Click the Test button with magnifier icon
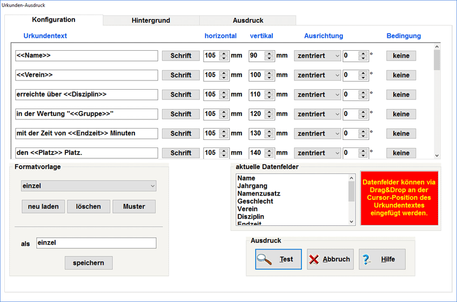457x302 pixels. (x=278, y=259)
